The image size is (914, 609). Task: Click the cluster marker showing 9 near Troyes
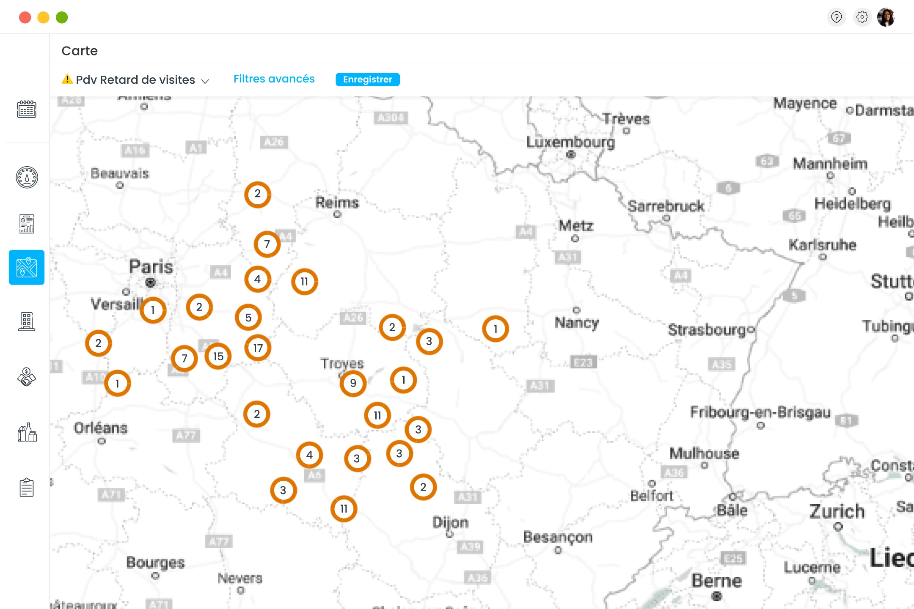[353, 383]
